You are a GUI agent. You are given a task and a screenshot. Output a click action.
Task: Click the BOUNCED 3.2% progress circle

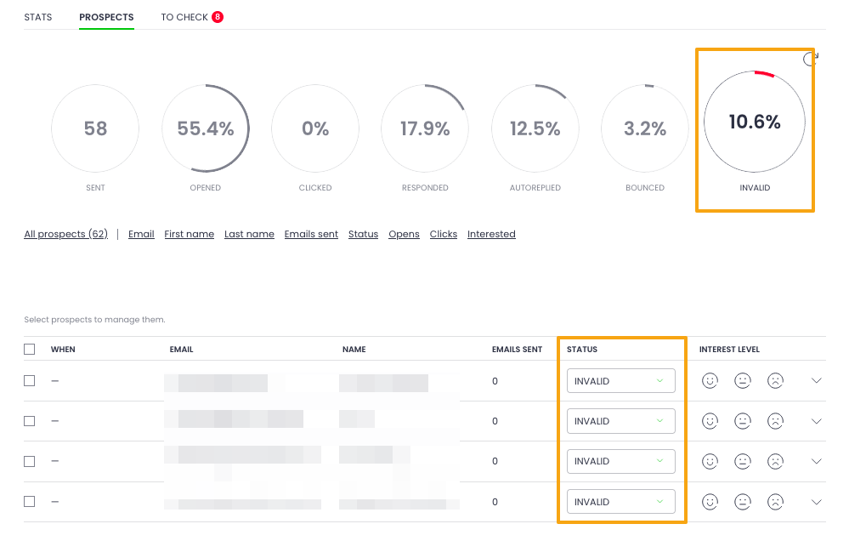[x=644, y=128]
